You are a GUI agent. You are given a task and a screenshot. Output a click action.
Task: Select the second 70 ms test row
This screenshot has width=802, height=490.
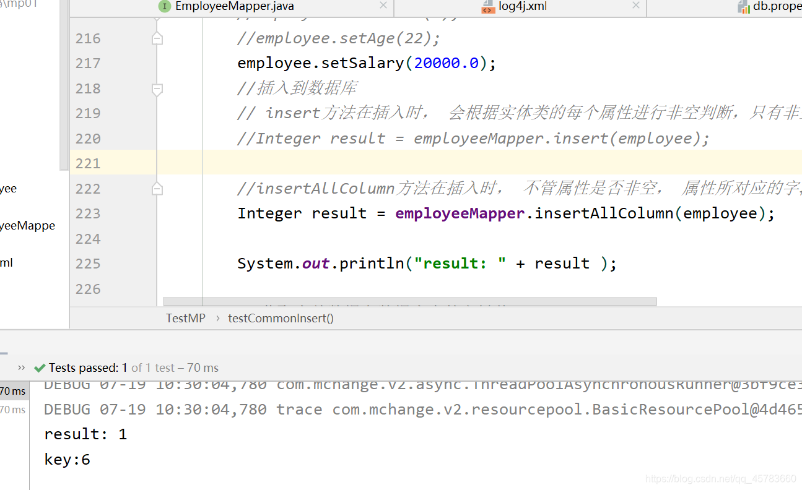click(x=13, y=410)
